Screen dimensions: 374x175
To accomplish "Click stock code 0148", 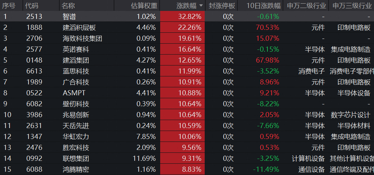I will click(x=34, y=60).
